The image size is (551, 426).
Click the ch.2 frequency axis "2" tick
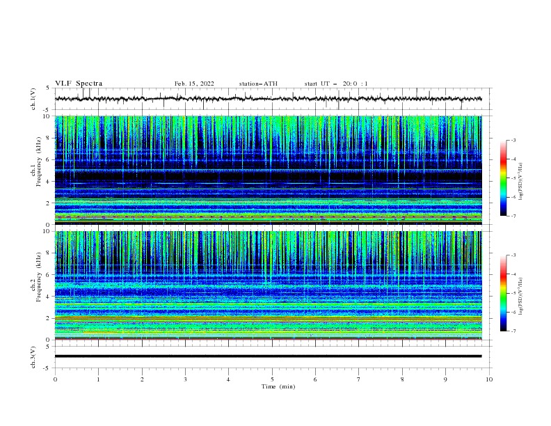[x=48, y=318]
